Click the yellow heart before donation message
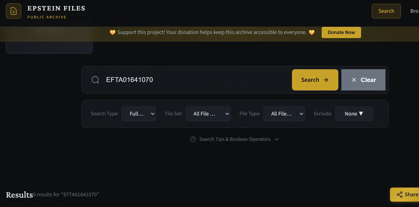The image size is (419, 207). click(x=112, y=32)
